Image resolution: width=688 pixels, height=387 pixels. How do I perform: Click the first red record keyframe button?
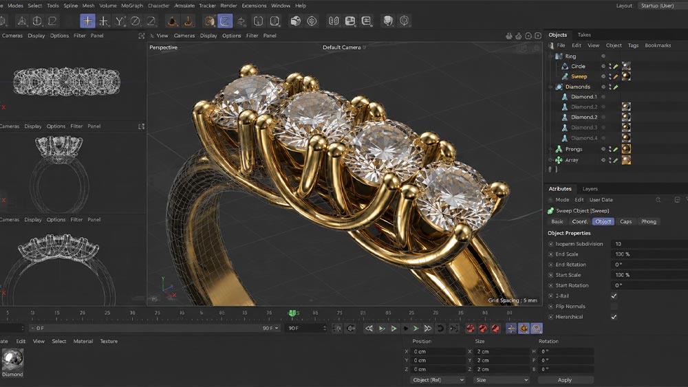[x=471, y=329]
